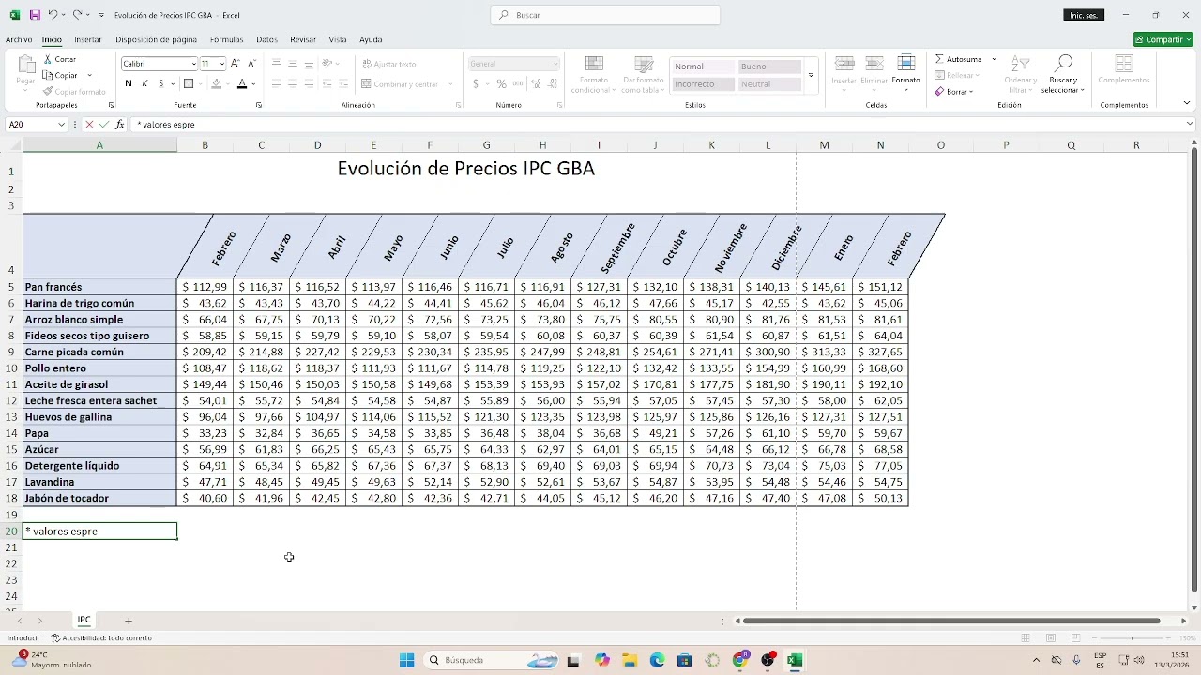
Task: Open the Fuente dialog launcher
Action: pyautogui.click(x=259, y=105)
